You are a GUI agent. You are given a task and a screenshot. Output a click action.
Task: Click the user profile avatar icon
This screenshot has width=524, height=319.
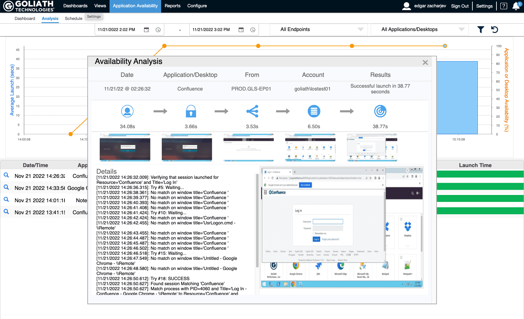[407, 6]
